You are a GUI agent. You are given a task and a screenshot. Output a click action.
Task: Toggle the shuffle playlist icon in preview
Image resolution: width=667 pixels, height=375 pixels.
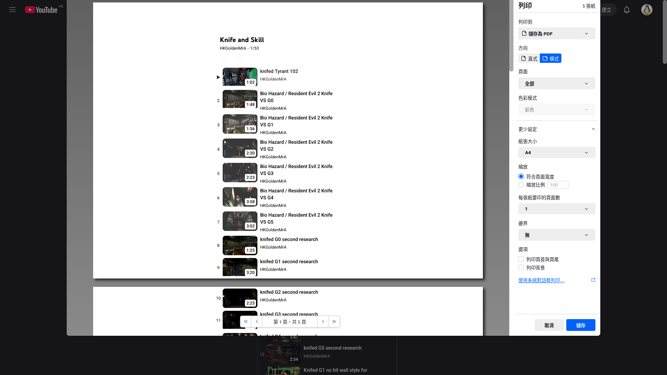[238, 58]
